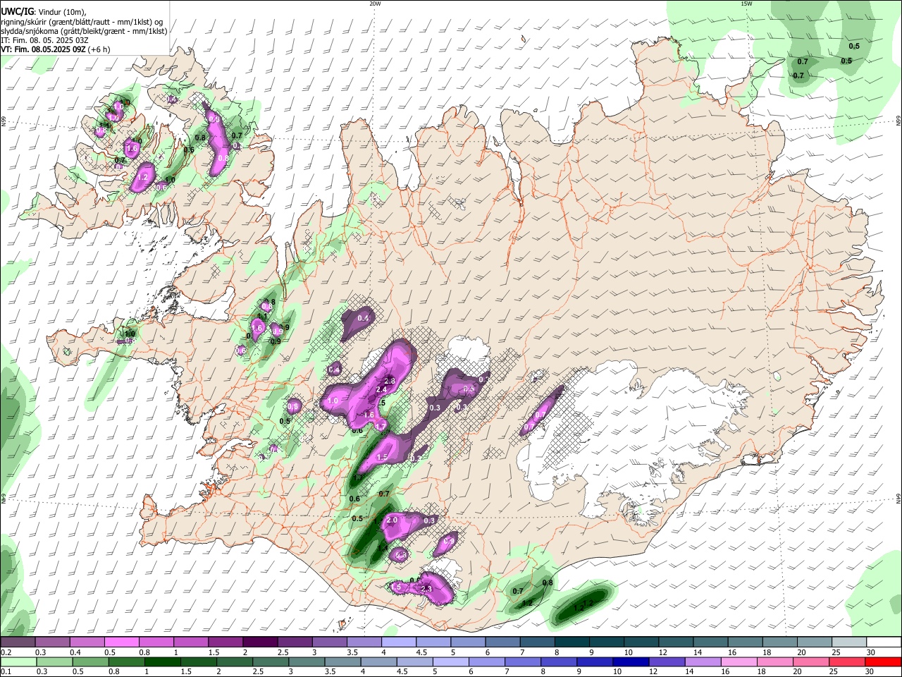Select the navy blue 10 mm rain legend swatch
The height and width of the screenshot is (677, 902).
tap(629, 662)
